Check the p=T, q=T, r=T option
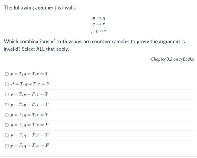 [x=7, y=74]
